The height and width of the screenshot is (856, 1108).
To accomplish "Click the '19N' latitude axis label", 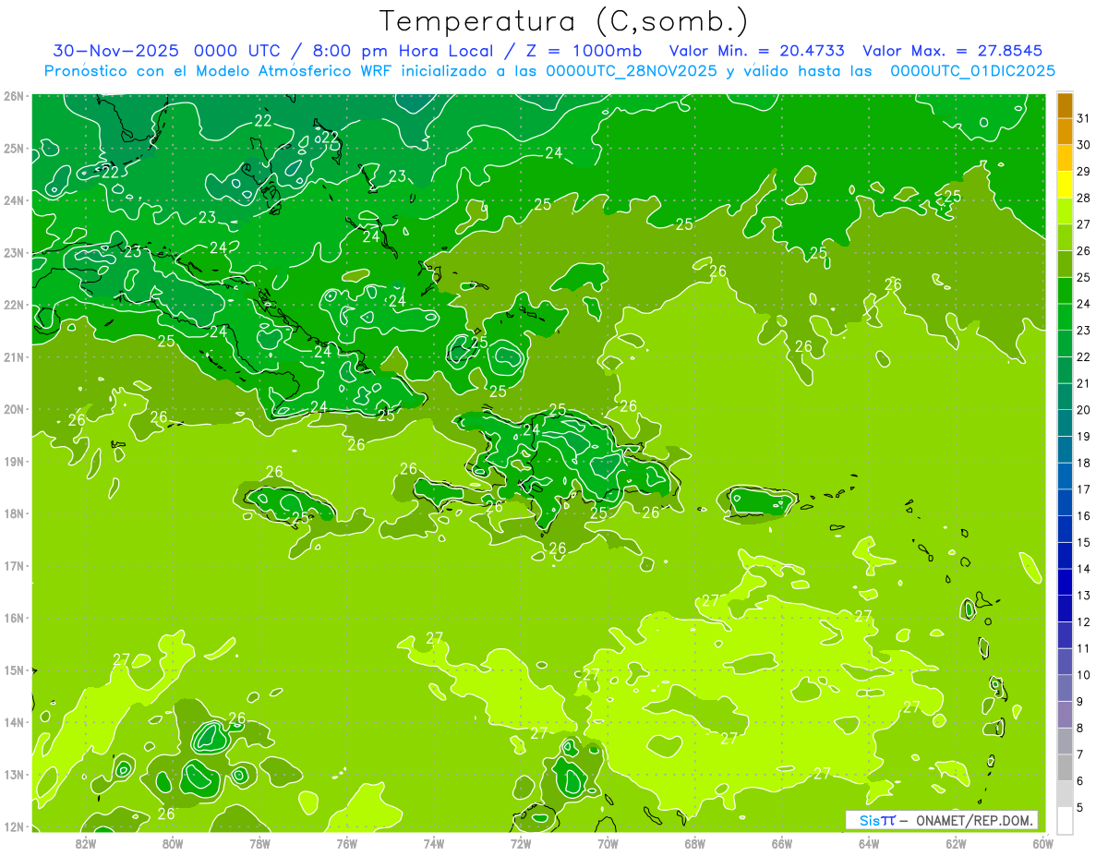I will click(x=14, y=462).
